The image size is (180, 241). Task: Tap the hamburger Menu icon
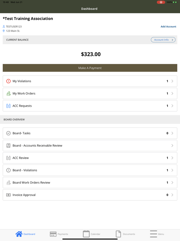153,234
